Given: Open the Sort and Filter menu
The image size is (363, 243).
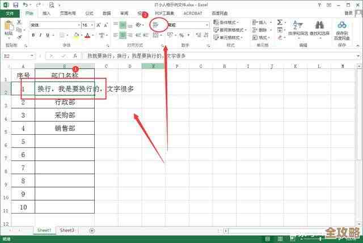Looking at the screenshot, I should [x=298, y=28].
